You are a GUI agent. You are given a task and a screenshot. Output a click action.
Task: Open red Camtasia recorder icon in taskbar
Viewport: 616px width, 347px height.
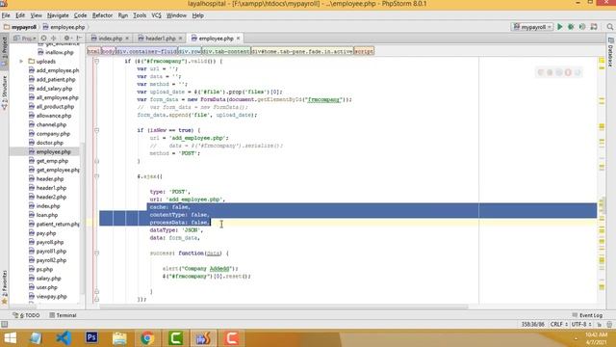[232, 338]
